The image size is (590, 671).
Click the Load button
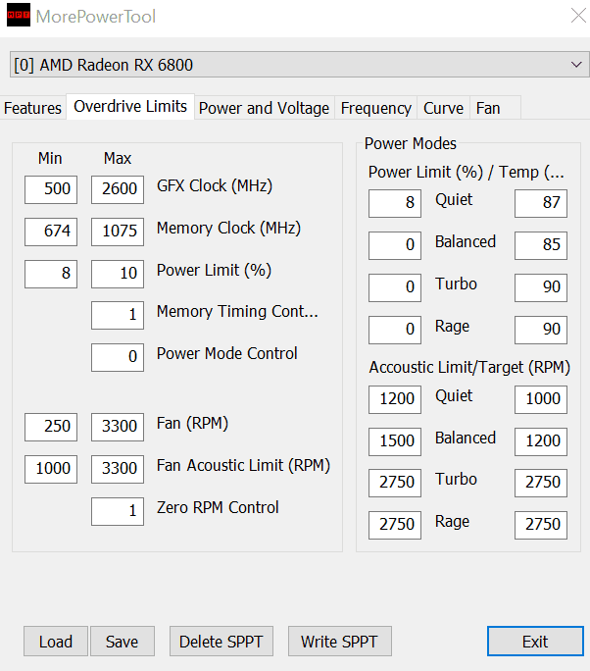pyautogui.click(x=56, y=641)
